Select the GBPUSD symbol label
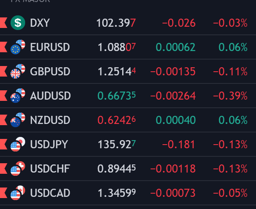Image resolution: width=256 pixels, height=209 pixels. tap(50, 72)
